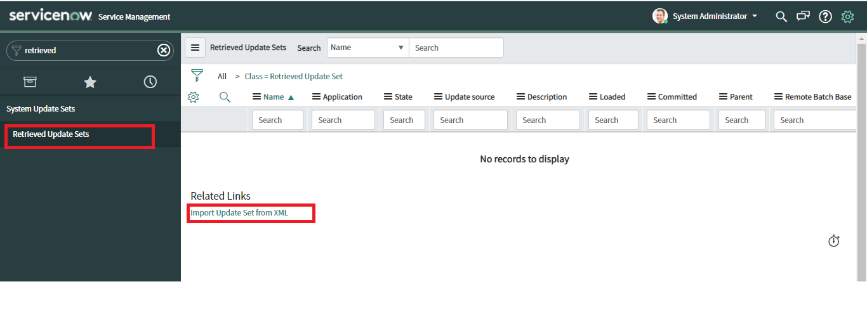
Task: Sort by the Name column header
Action: tap(274, 97)
